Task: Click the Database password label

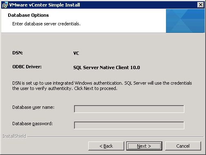Action: (x=32, y=124)
